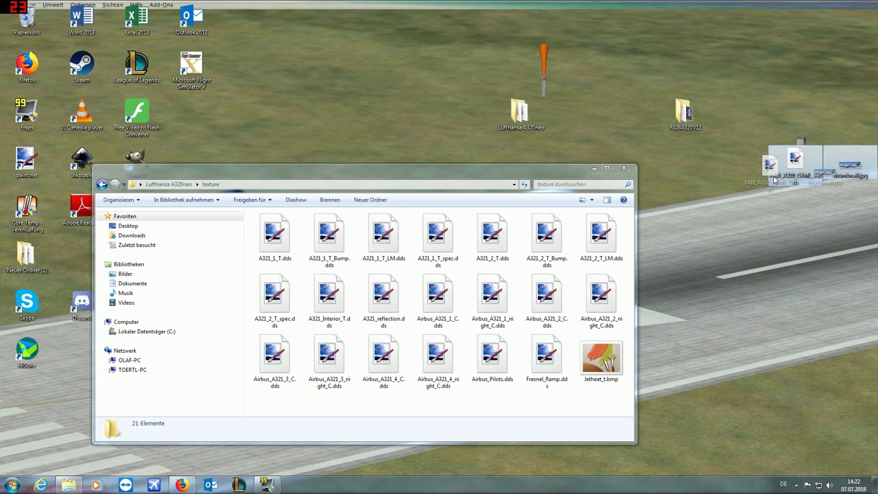This screenshot has height=494, width=878.
Task: Open the Organisieren dropdown menu
Action: [x=121, y=200]
